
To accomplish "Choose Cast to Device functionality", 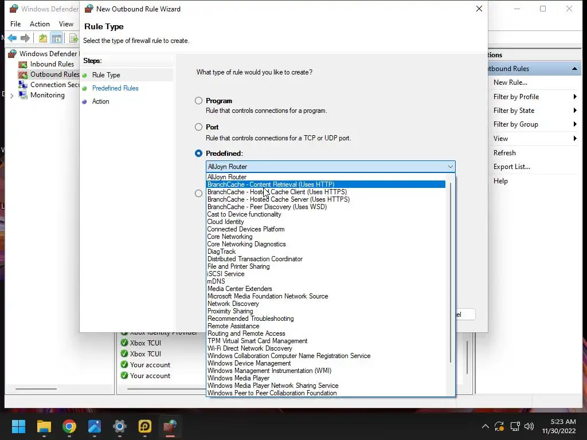I will 326,214.
